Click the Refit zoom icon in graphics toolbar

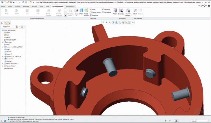point(103,22)
